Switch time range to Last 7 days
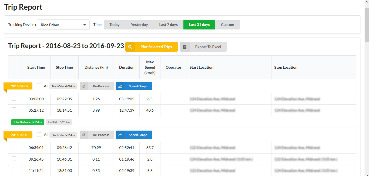The width and height of the screenshot is (369, 176). [168, 25]
